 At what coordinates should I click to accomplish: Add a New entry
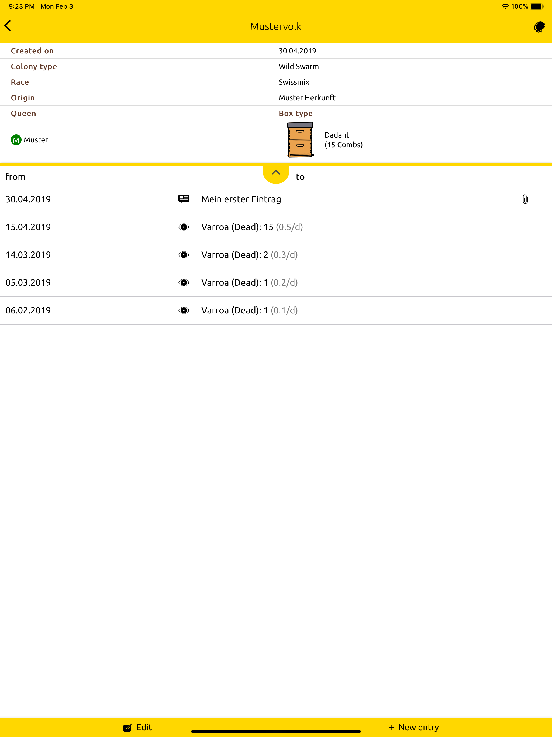point(414,727)
